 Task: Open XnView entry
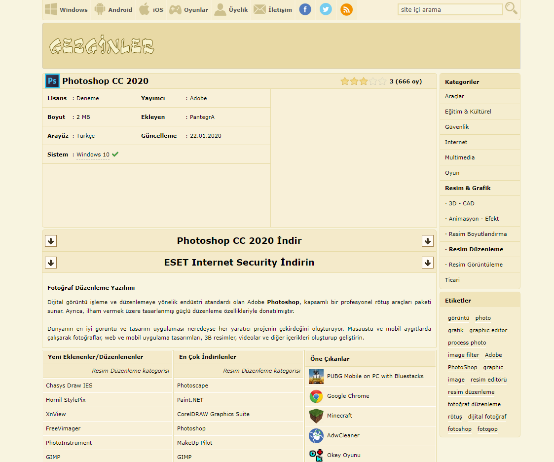pyautogui.click(x=56, y=414)
